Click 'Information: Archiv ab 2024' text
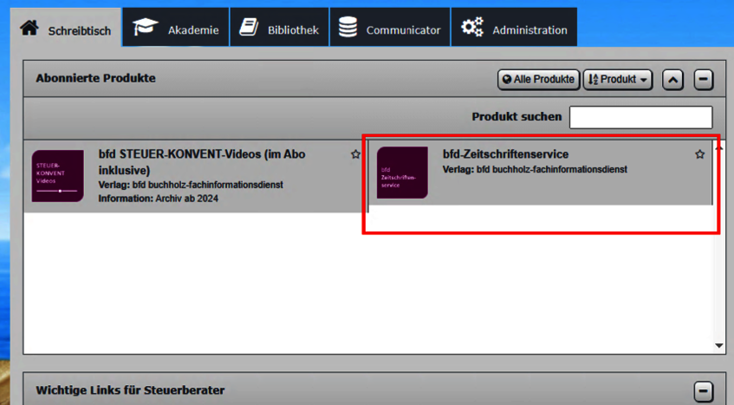 pos(159,199)
